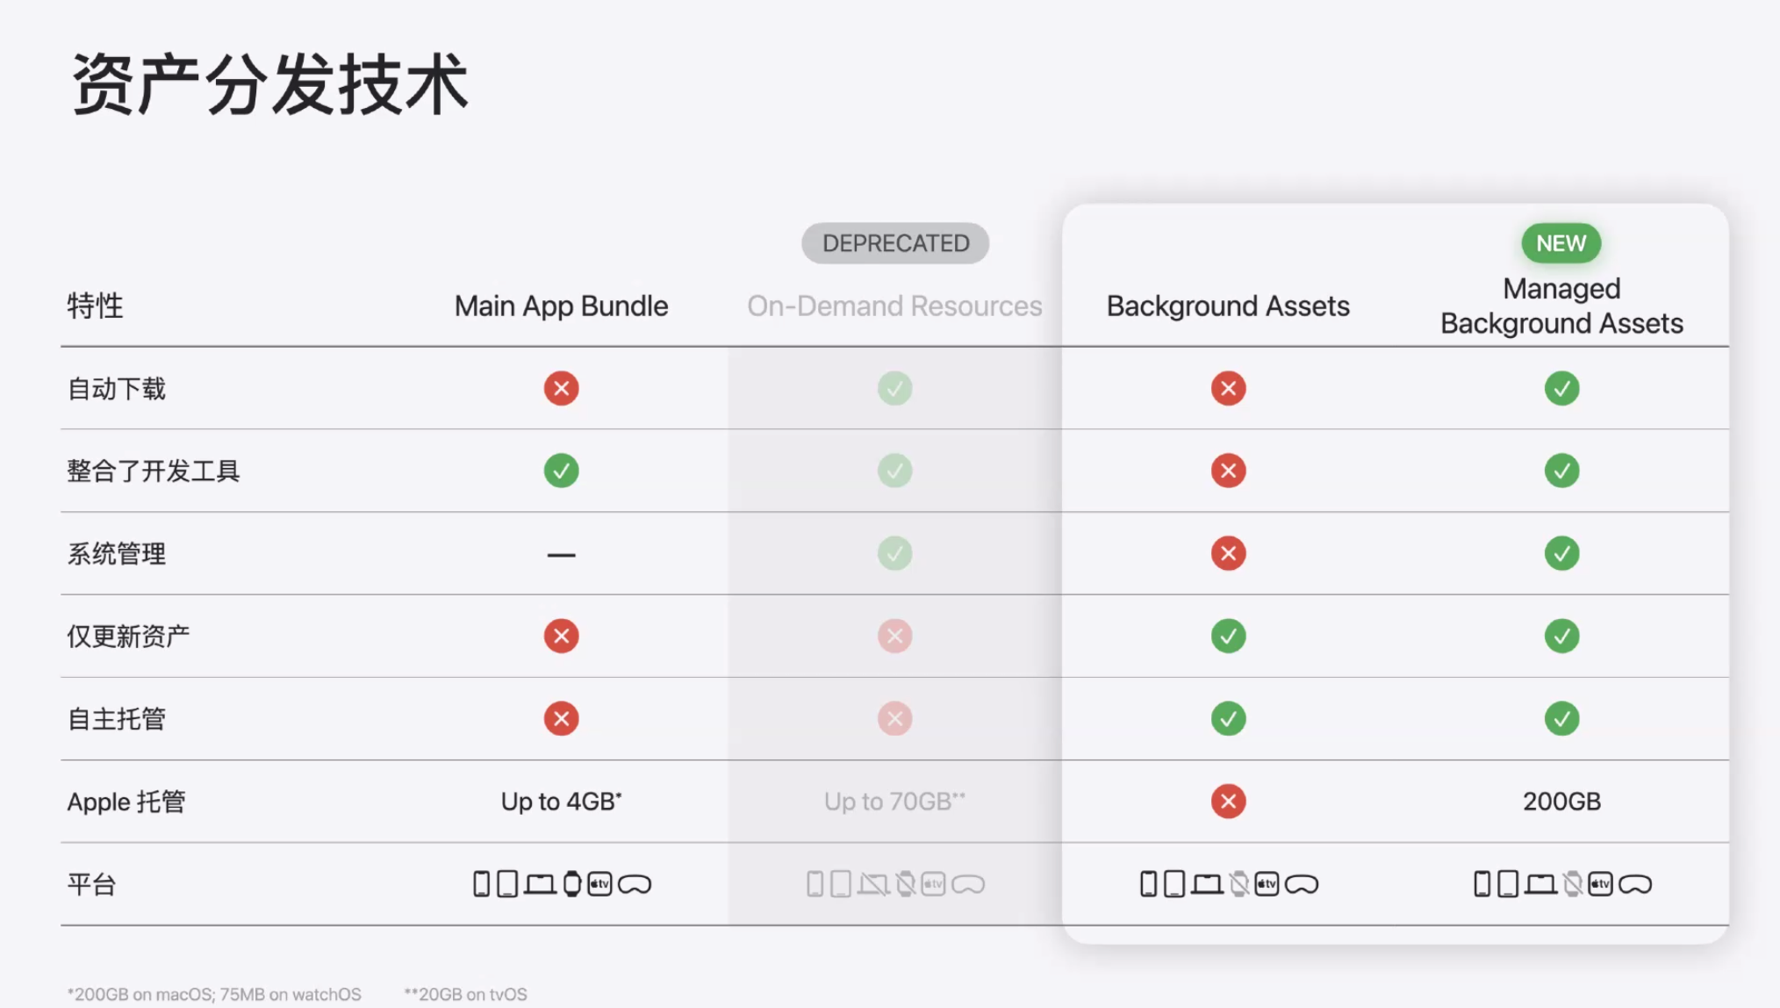Click the red cross for Main App Bundle 自动下载

point(561,388)
